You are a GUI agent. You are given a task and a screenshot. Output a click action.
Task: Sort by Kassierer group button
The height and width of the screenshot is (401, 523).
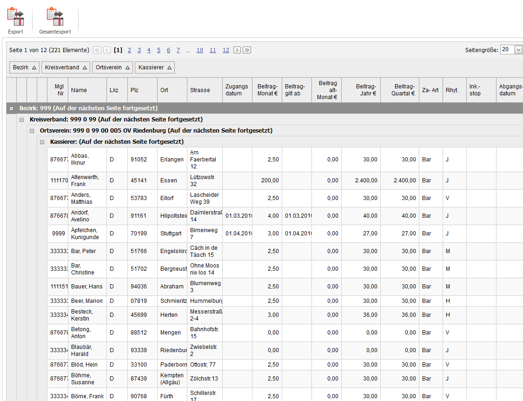tap(155, 67)
